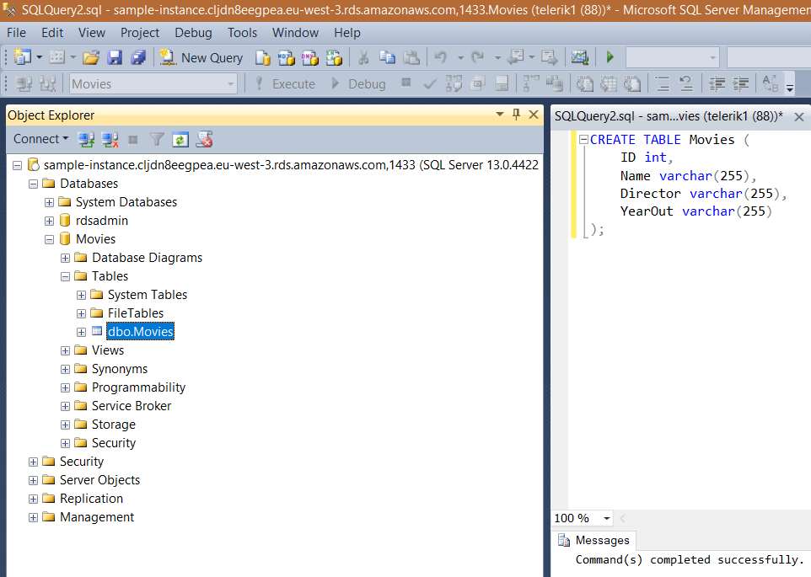
Task: Click the Cut scissors icon
Action: click(363, 57)
